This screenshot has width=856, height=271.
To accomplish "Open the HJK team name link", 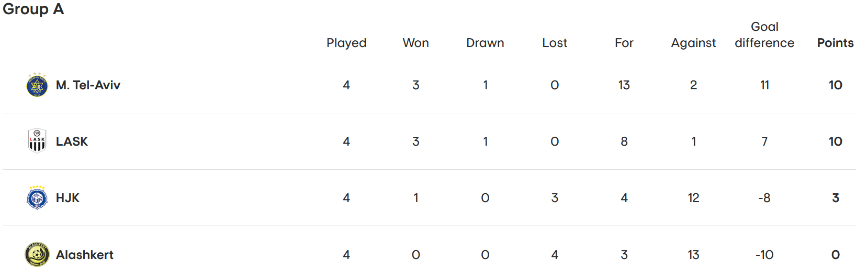I will [67, 198].
